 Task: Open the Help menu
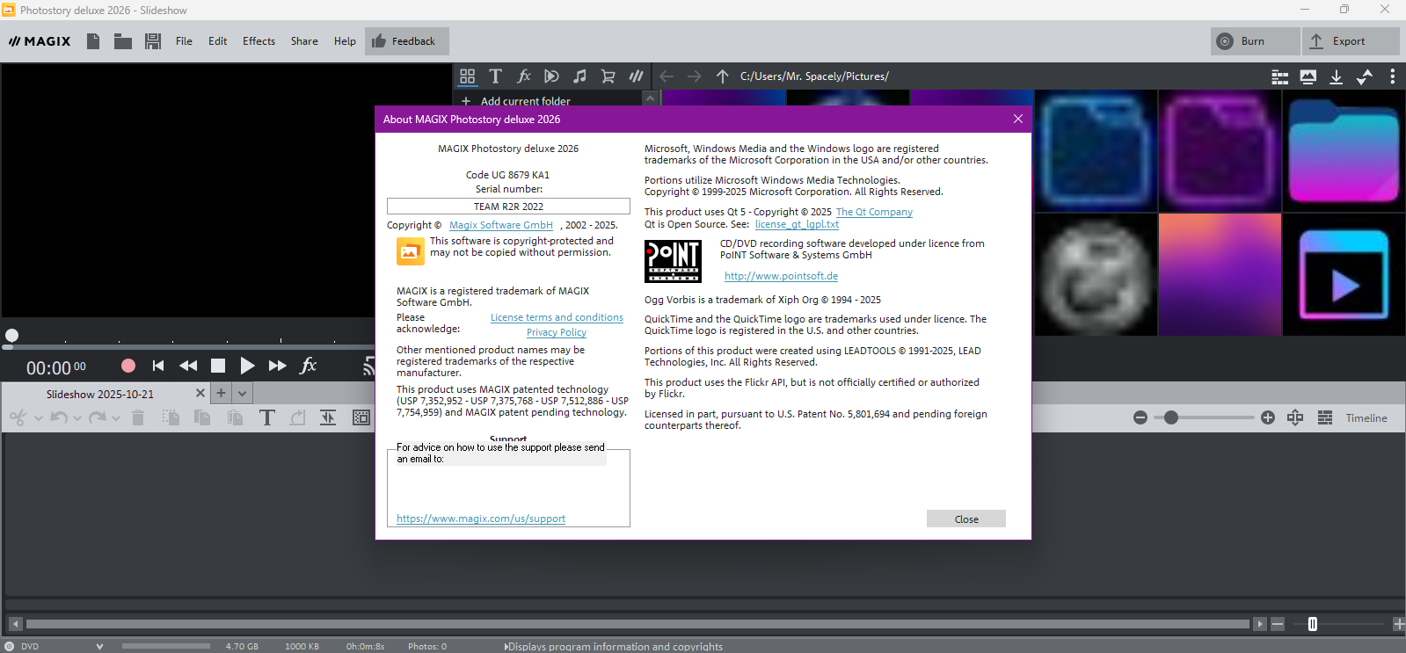[345, 41]
